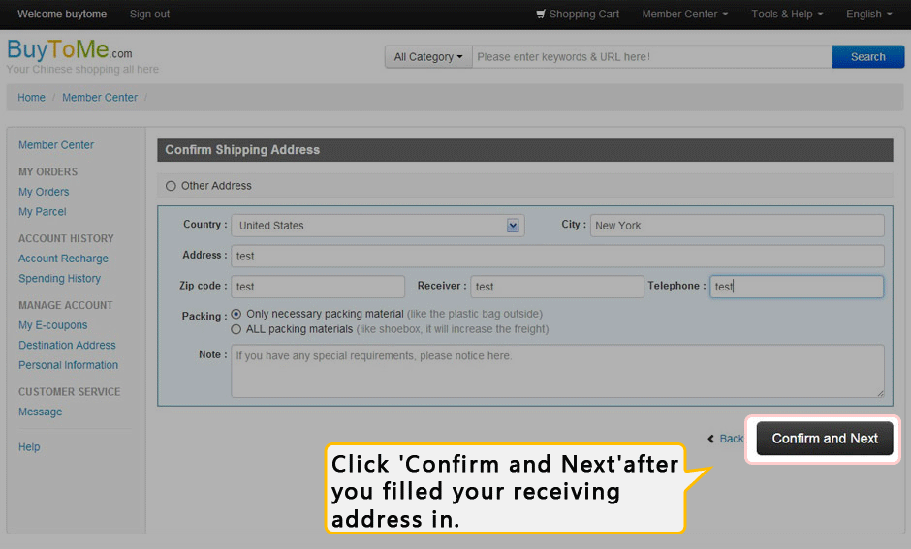Focus the keyword search input field

[x=651, y=57]
